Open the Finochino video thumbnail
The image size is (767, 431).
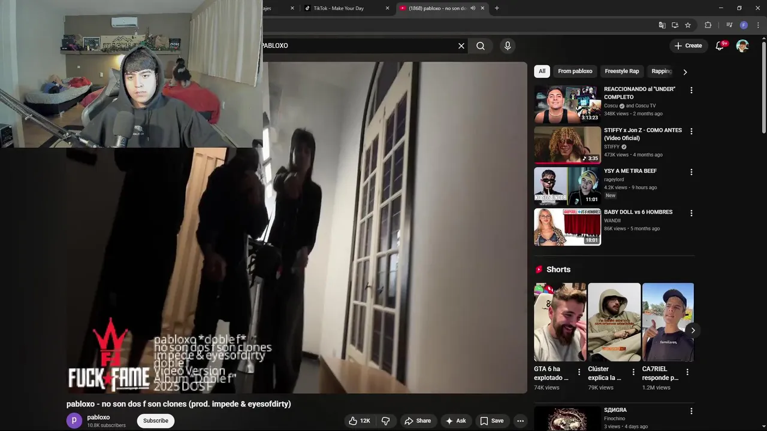[567, 419]
